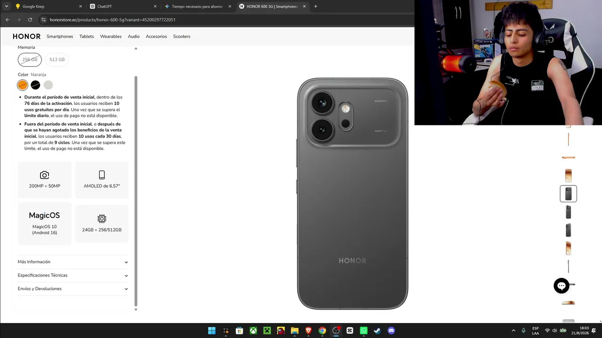This screenshot has width=602, height=338.
Task: Select the 256 GB memory option
Action: tap(30, 60)
